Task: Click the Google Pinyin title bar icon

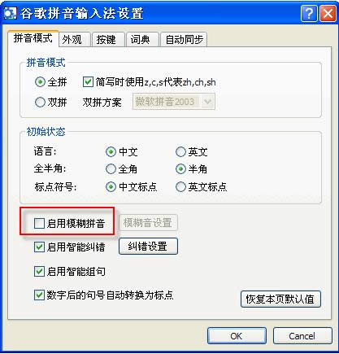Action: [x=10, y=13]
